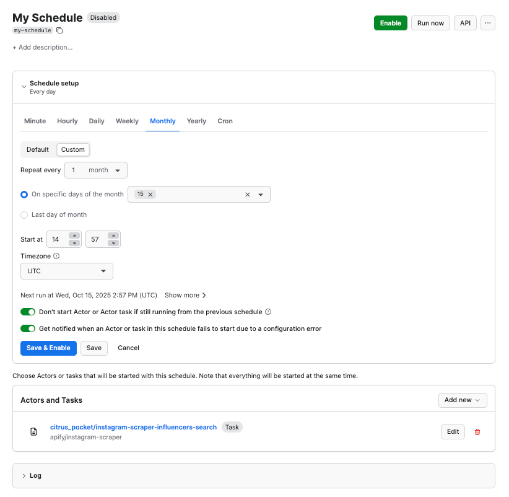Open the three-dot more options menu
This screenshot has width=509, height=497.
[x=487, y=23]
